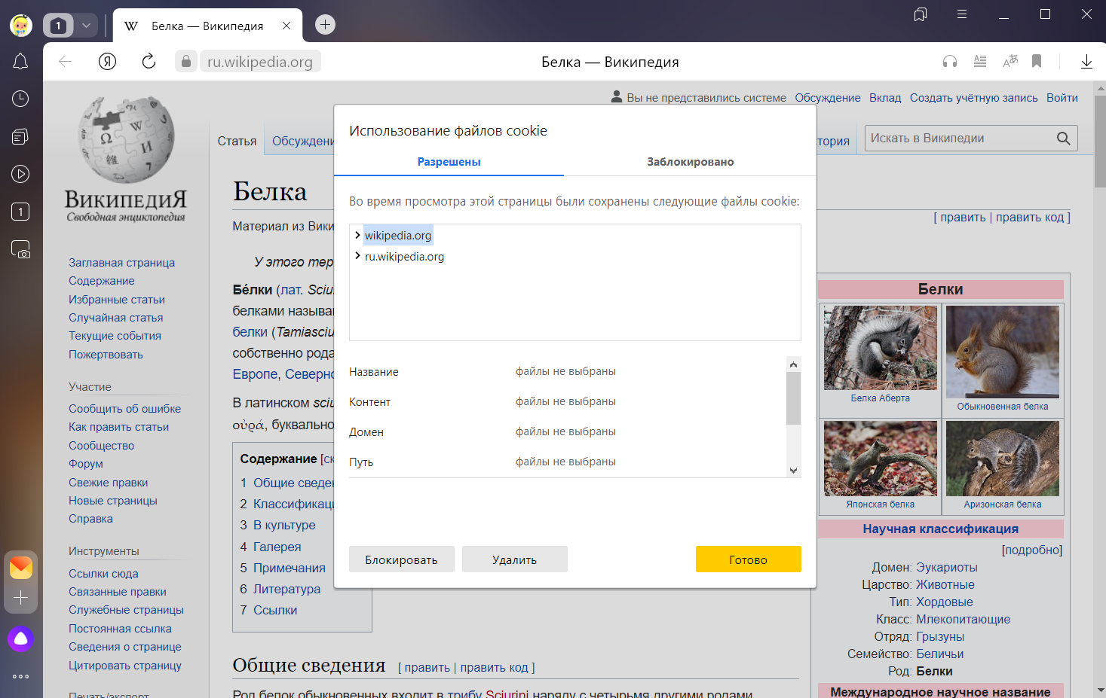Screen dimensions: 1106x698
Task: Enable reader mode icon
Action: click(x=980, y=62)
